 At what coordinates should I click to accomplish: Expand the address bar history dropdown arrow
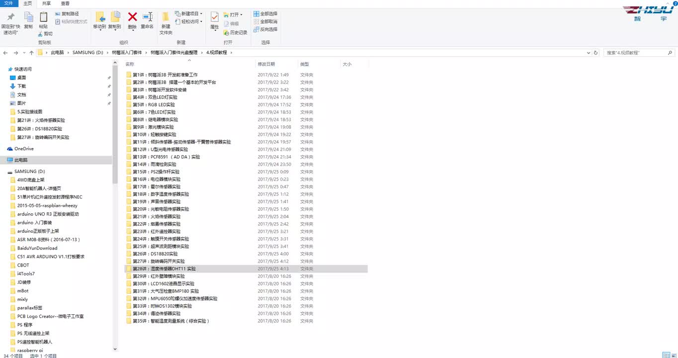click(x=589, y=53)
